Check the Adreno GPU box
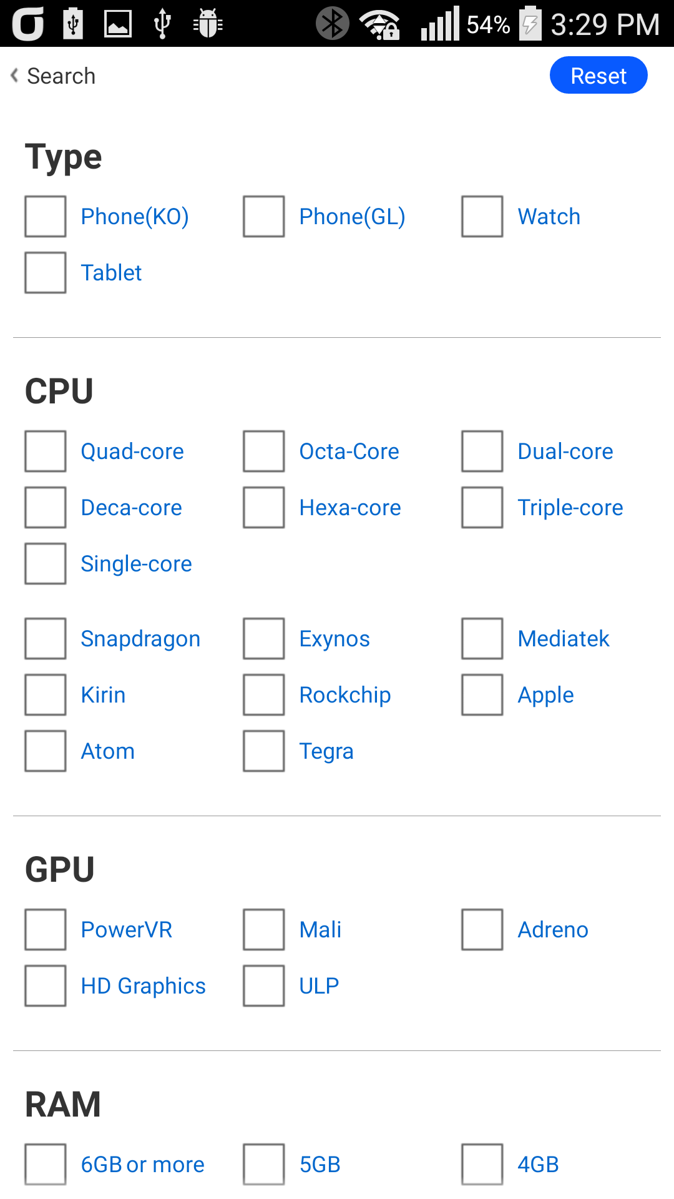This screenshot has width=674, height=1199. click(482, 930)
